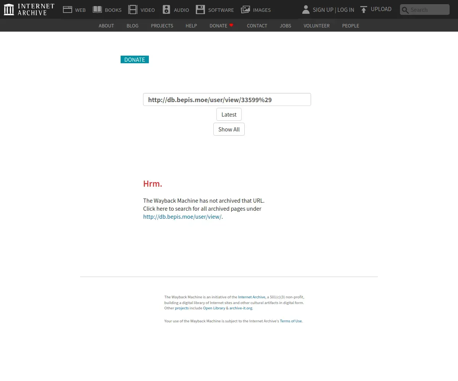Click the SIGN UP link
458x381 pixels.
323,10
